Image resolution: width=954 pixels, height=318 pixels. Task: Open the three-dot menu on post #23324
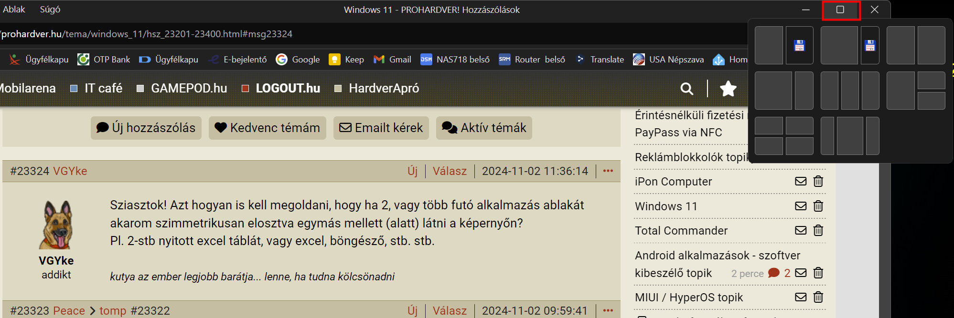click(x=608, y=171)
